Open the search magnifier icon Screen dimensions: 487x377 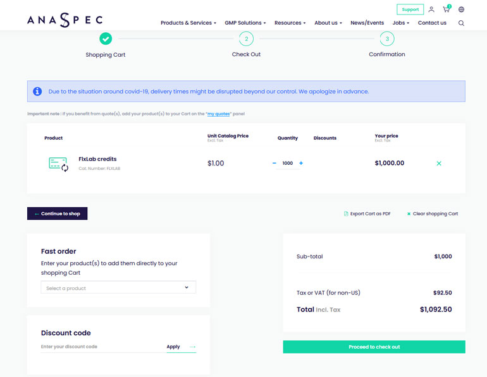tap(461, 23)
